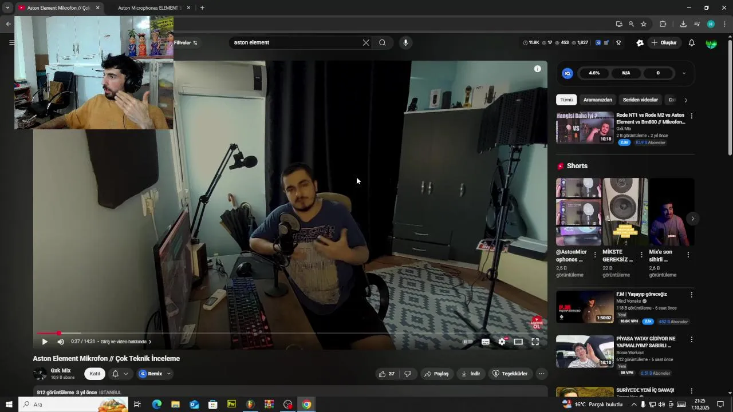
Task: Open YouTube notifications bell
Action: click(x=692, y=43)
